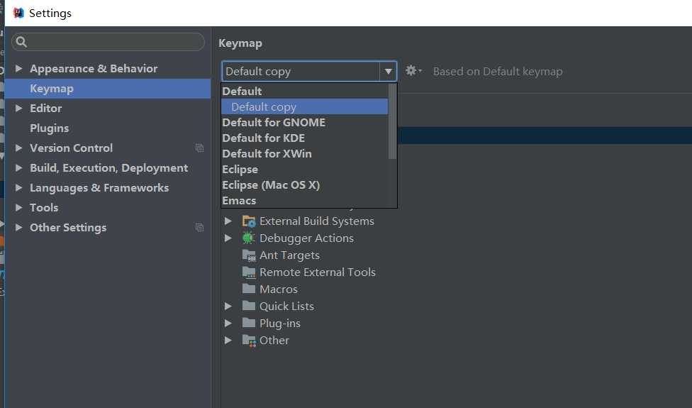Click the Plug-ins folder icon
Screen dimensions: 692x408
[249, 324]
